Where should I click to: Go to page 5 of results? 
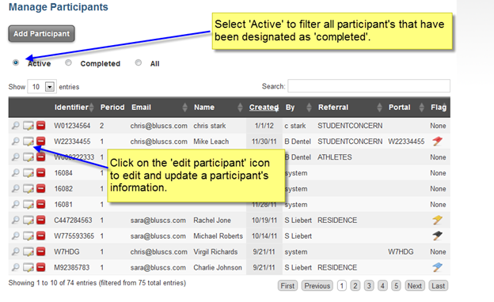[x=396, y=285]
